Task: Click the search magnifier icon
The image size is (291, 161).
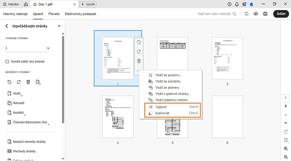Action: click(234, 14)
